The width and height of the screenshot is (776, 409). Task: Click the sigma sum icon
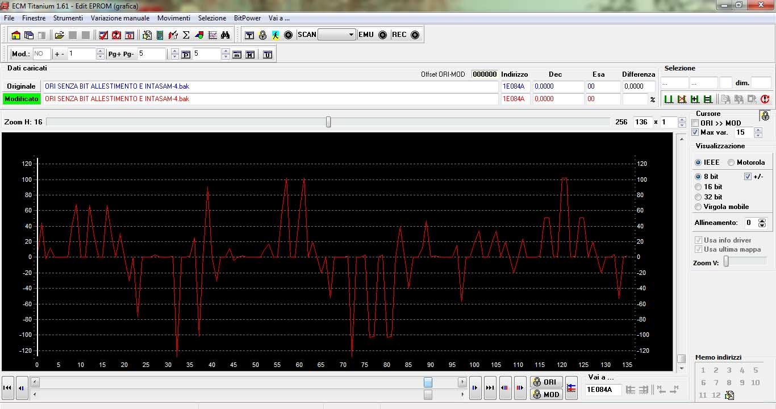coord(186,35)
